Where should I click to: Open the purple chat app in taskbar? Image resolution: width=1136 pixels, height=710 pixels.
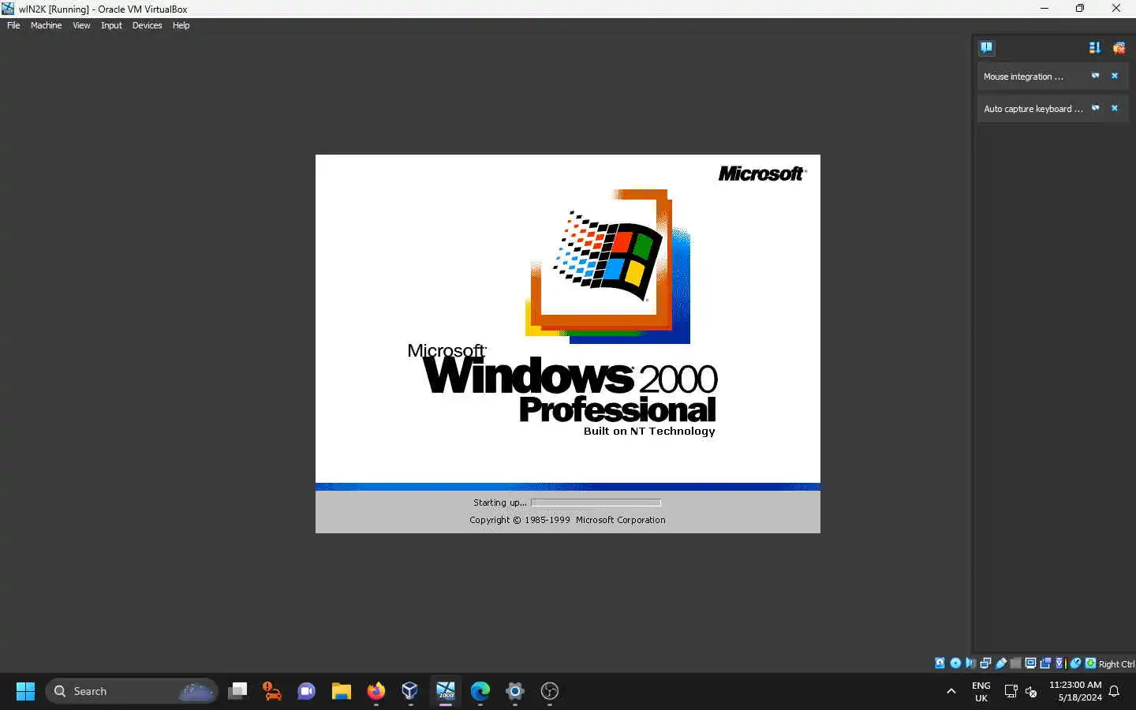click(306, 691)
